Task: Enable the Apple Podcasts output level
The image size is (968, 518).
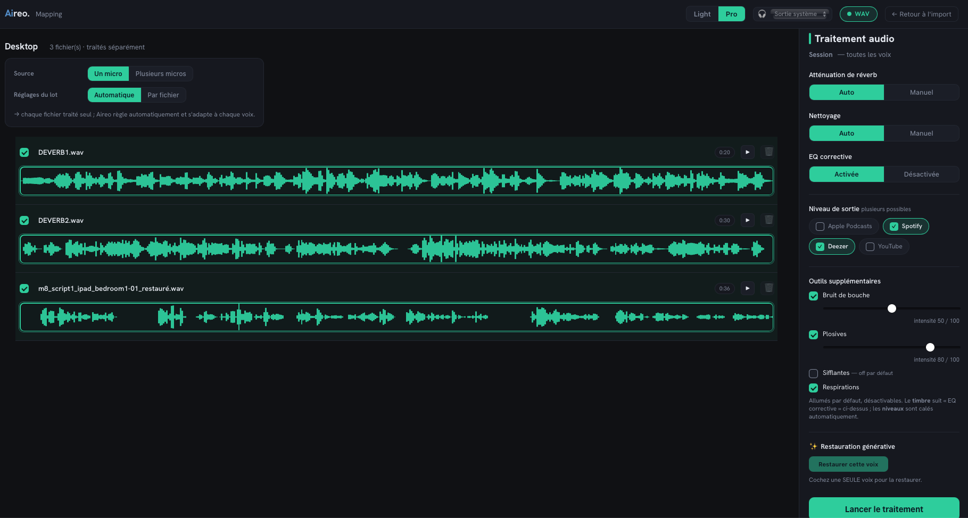Action: [x=843, y=226]
